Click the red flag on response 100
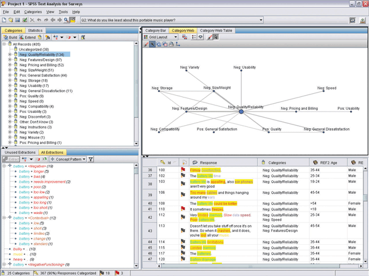369x276 pixels. (183, 169)
